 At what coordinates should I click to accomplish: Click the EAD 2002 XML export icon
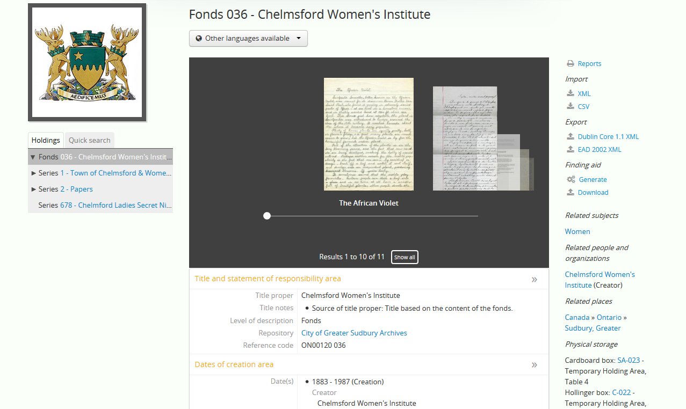tap(571, 150)
